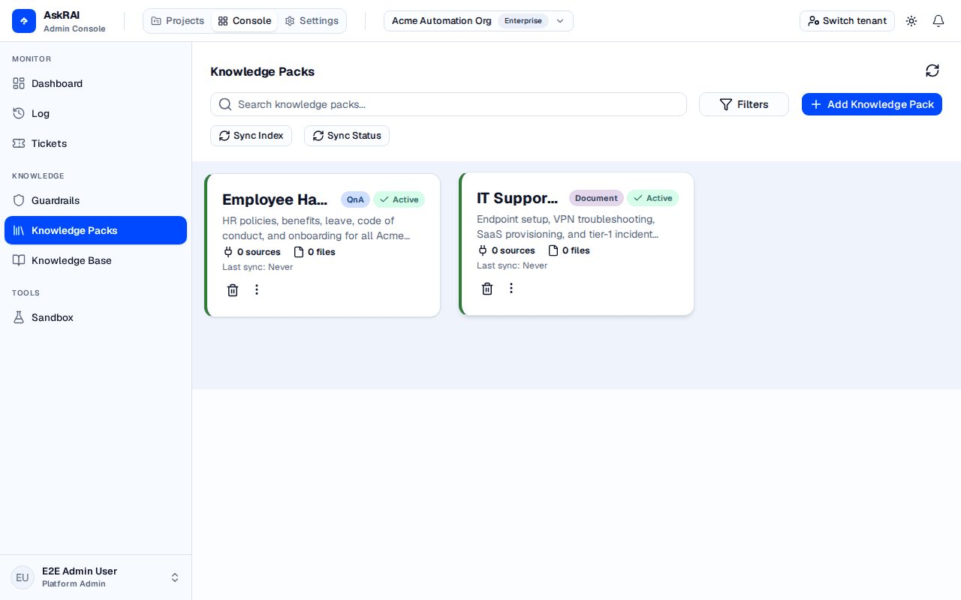
Task: Toggle the light/dark theme sun icon
Action: (911, 21)
